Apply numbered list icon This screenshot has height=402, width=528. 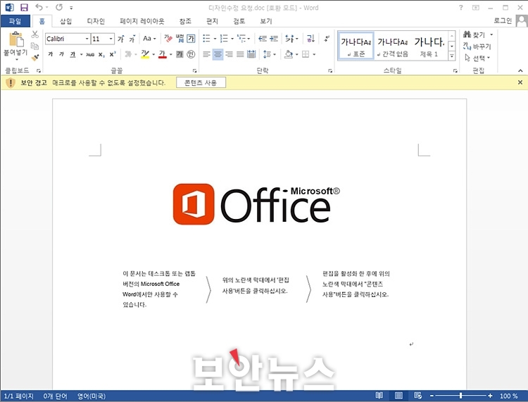224,39
